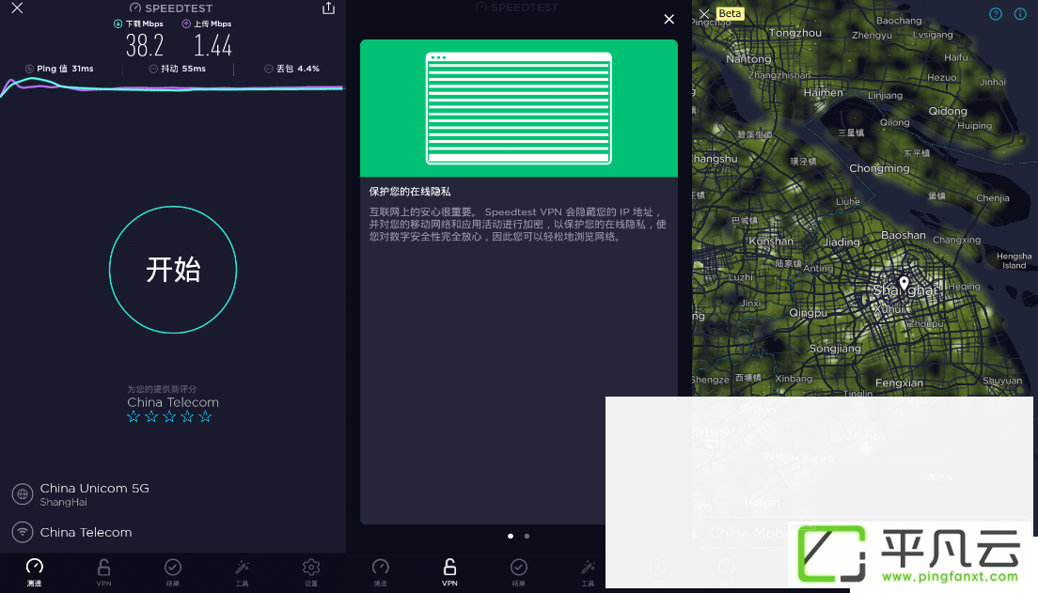Close the speed test results screen
The width and height of the screenshot is (1038, 593).
tap(17, 8)
